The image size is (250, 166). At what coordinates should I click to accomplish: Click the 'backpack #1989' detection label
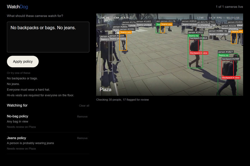tap(231, 59)
